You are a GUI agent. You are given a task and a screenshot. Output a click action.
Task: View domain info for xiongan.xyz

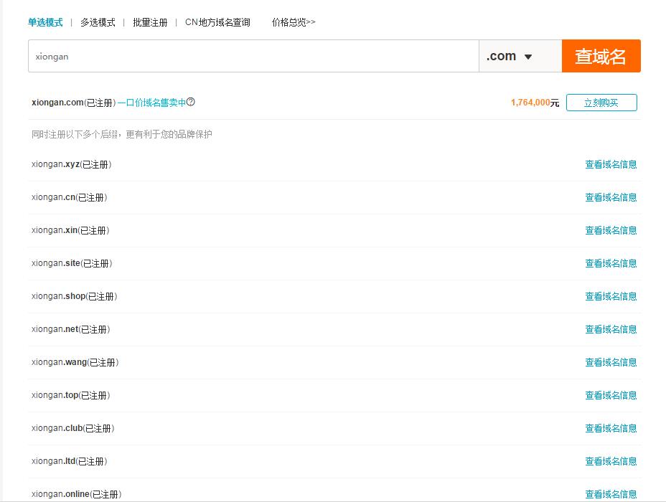point(611,164)
